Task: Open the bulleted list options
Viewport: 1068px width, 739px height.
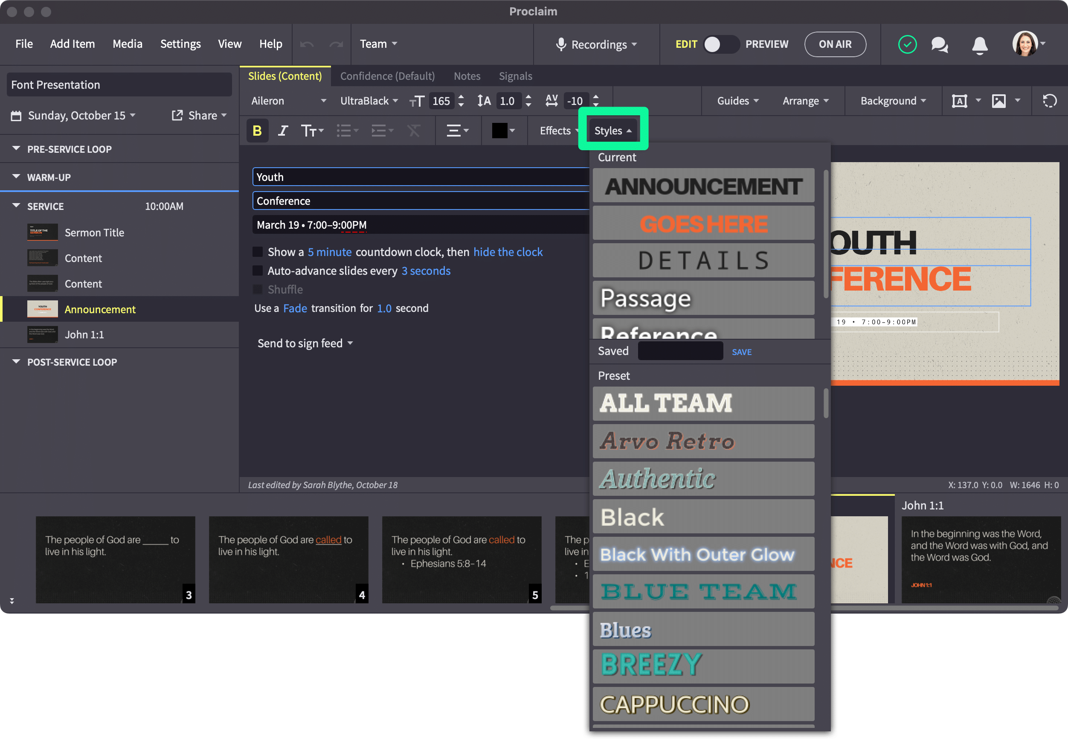Action: click(347, 131)
